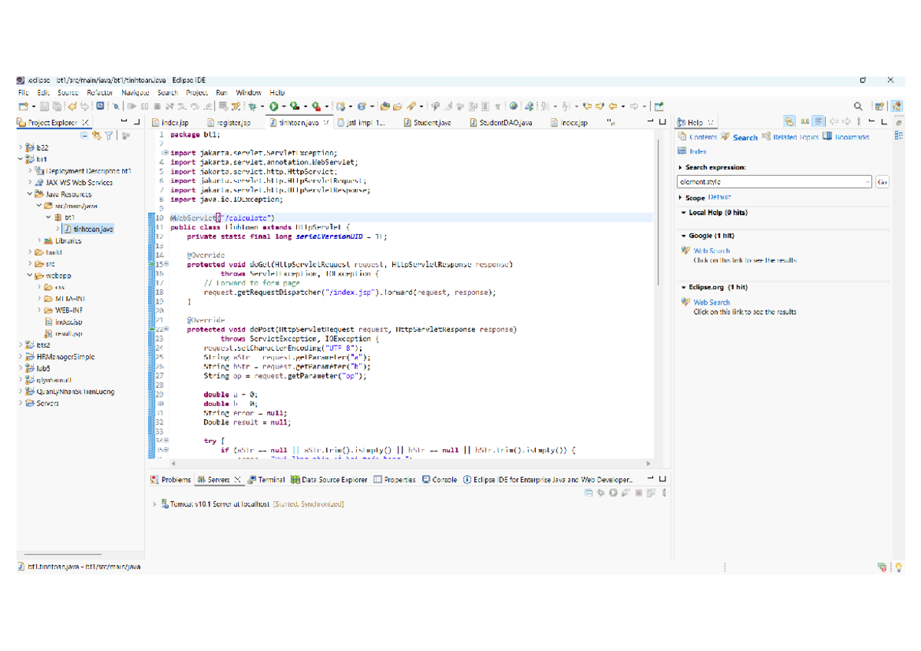
Task: Switch to the Problems tab
Action: [170, 479]
